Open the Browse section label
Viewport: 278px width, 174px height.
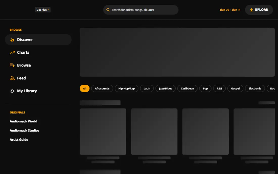24,65
